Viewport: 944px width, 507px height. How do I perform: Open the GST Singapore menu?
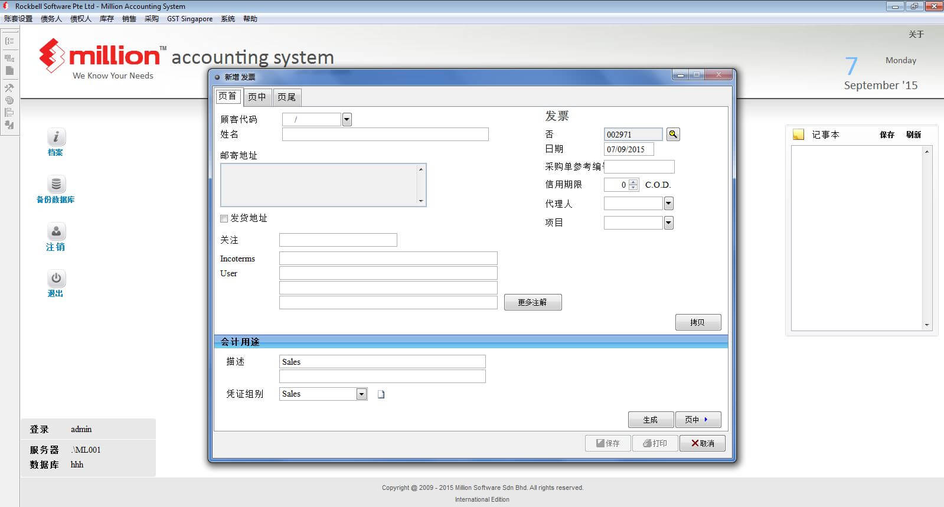tap(190, 19)
